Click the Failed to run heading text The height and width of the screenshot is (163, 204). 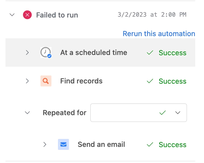point(57,15)
